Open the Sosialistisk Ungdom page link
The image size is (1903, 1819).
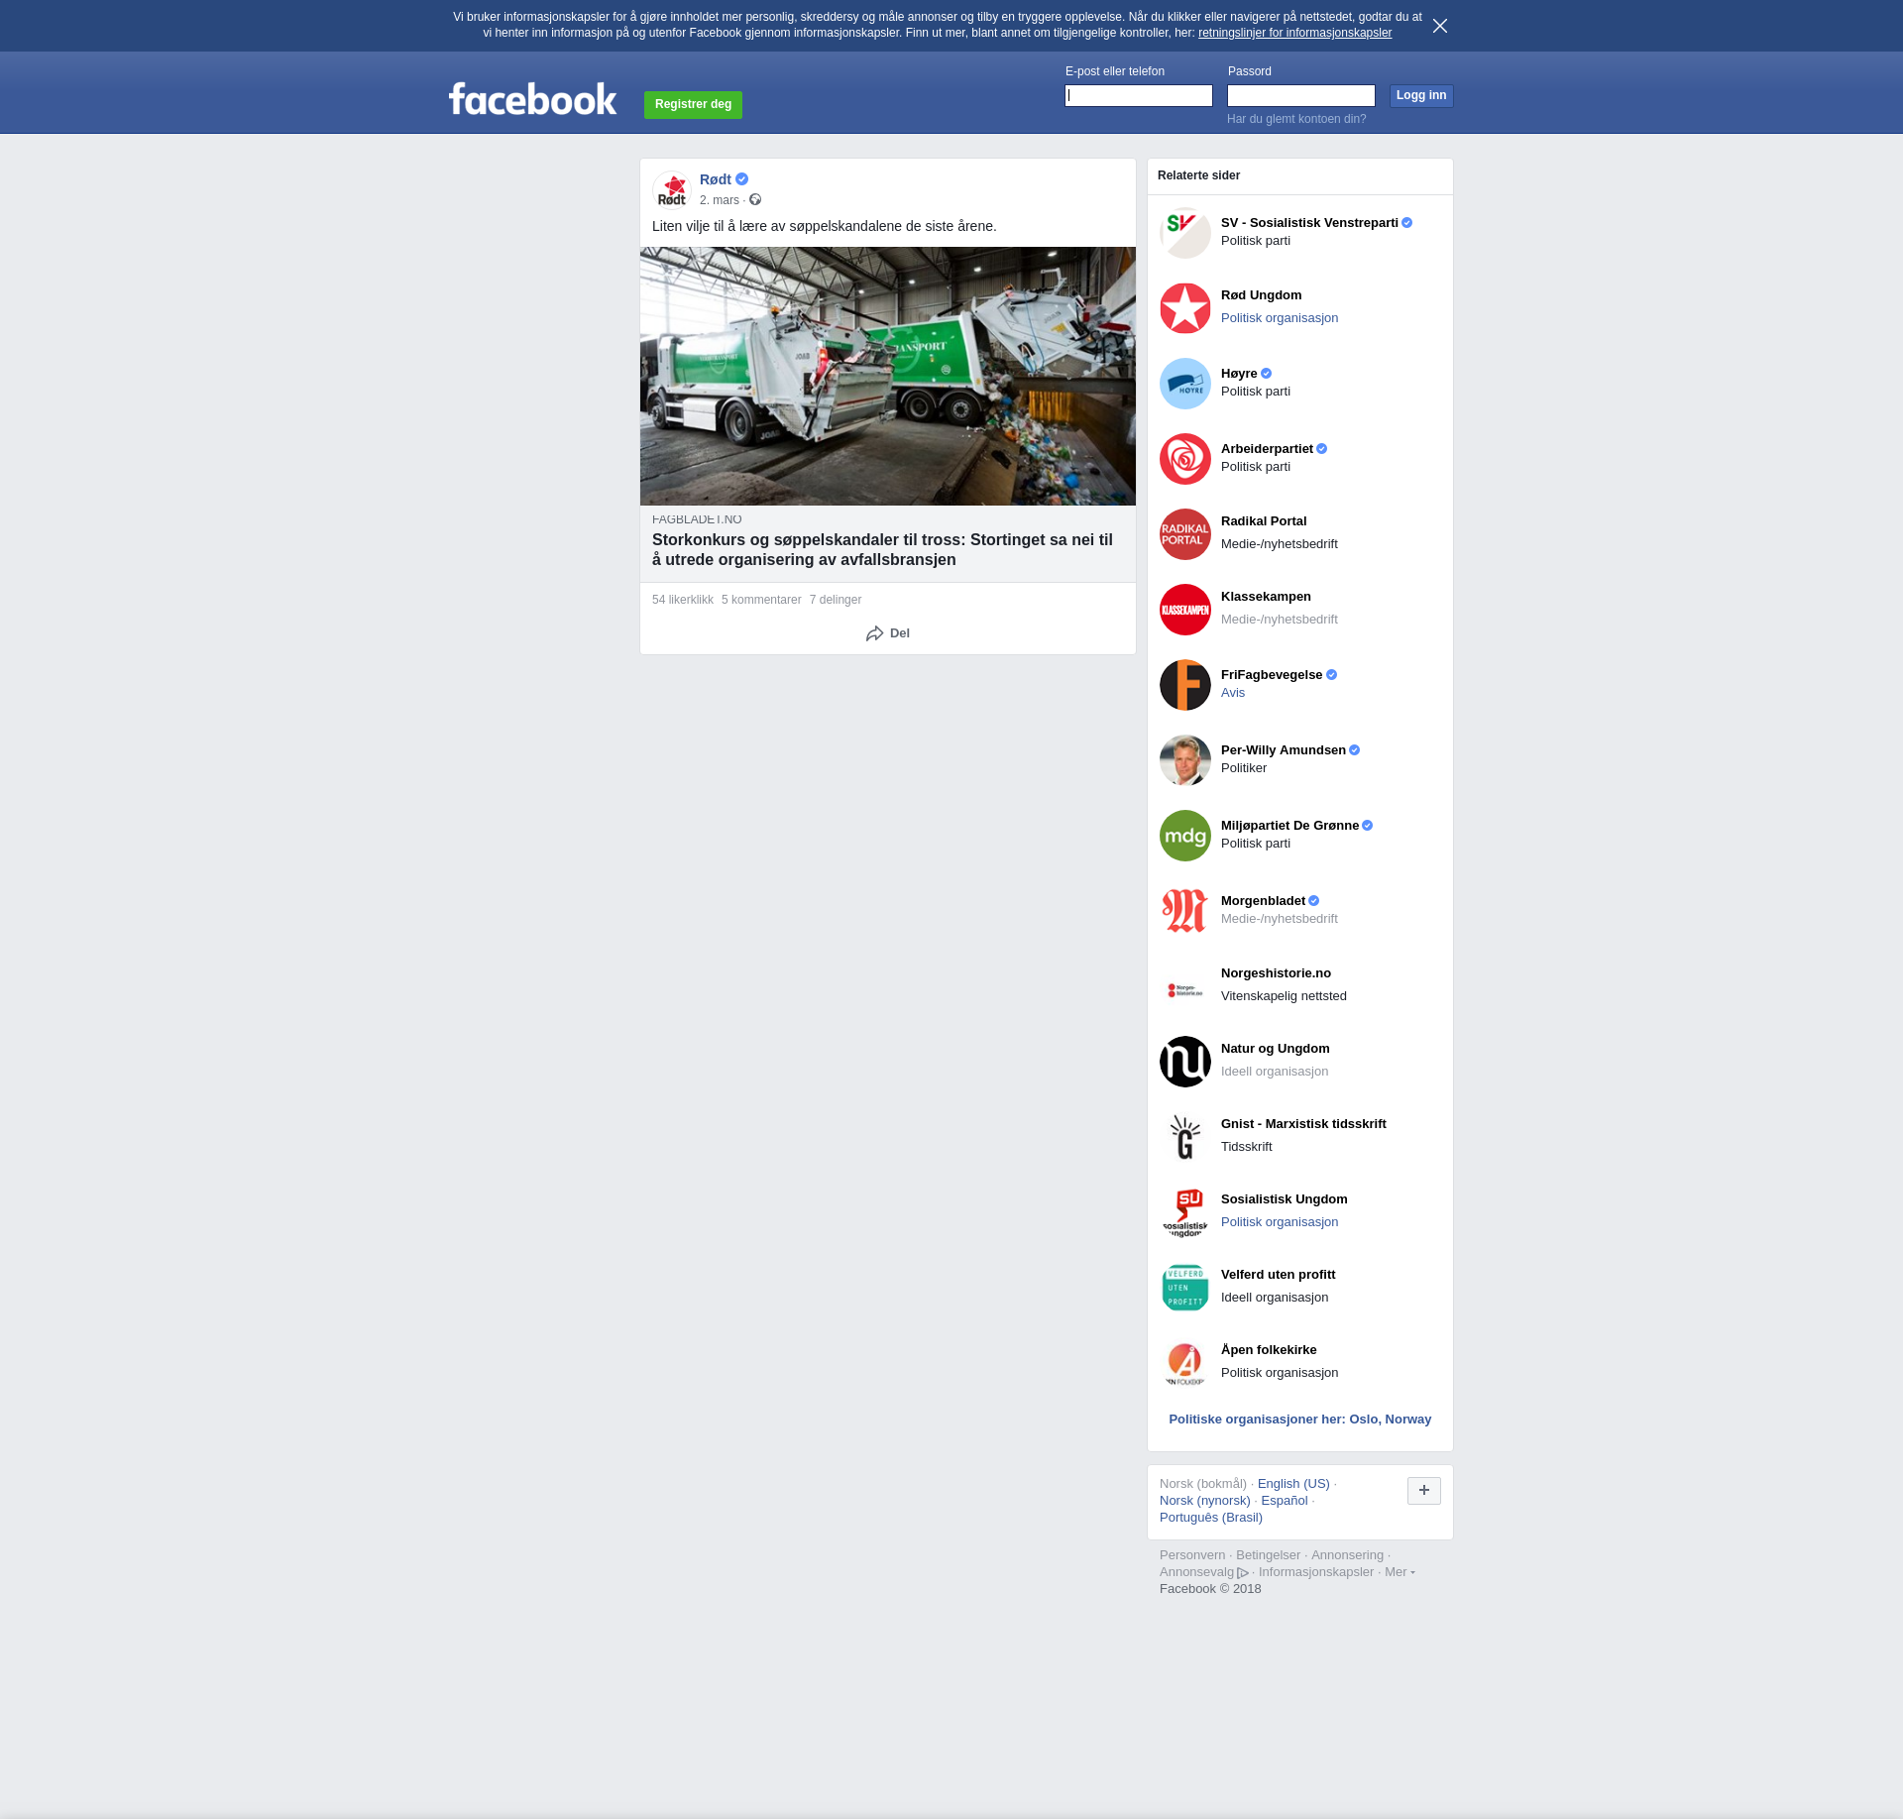click(x=1285, y=1199)
